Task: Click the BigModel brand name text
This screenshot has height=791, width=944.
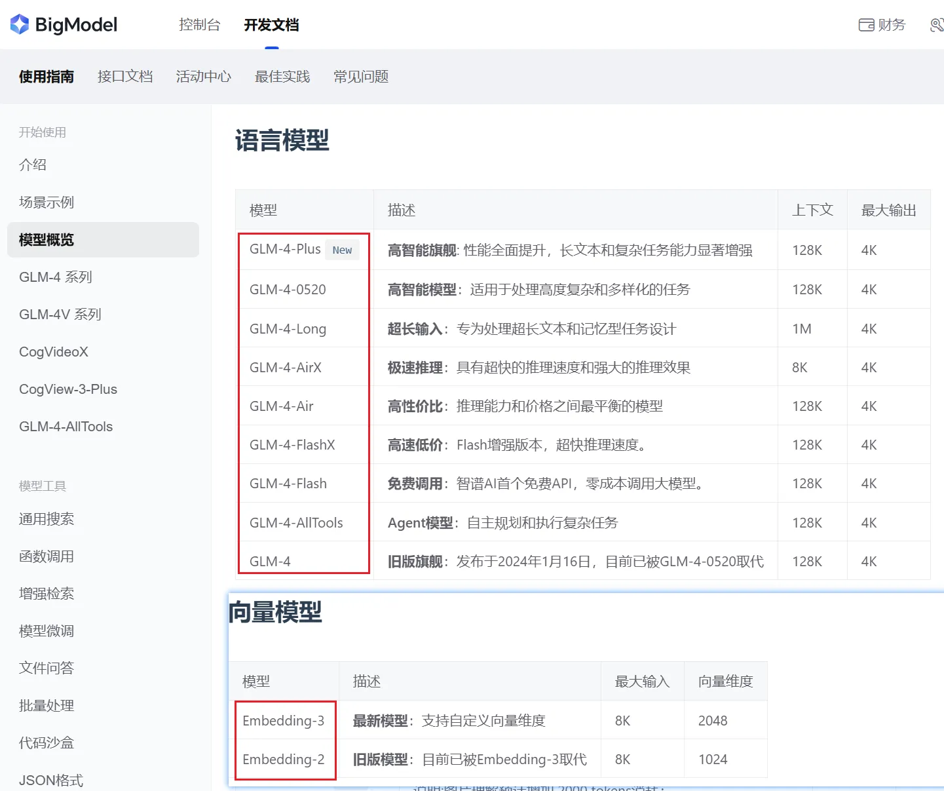Action: (x=76, y=25)
